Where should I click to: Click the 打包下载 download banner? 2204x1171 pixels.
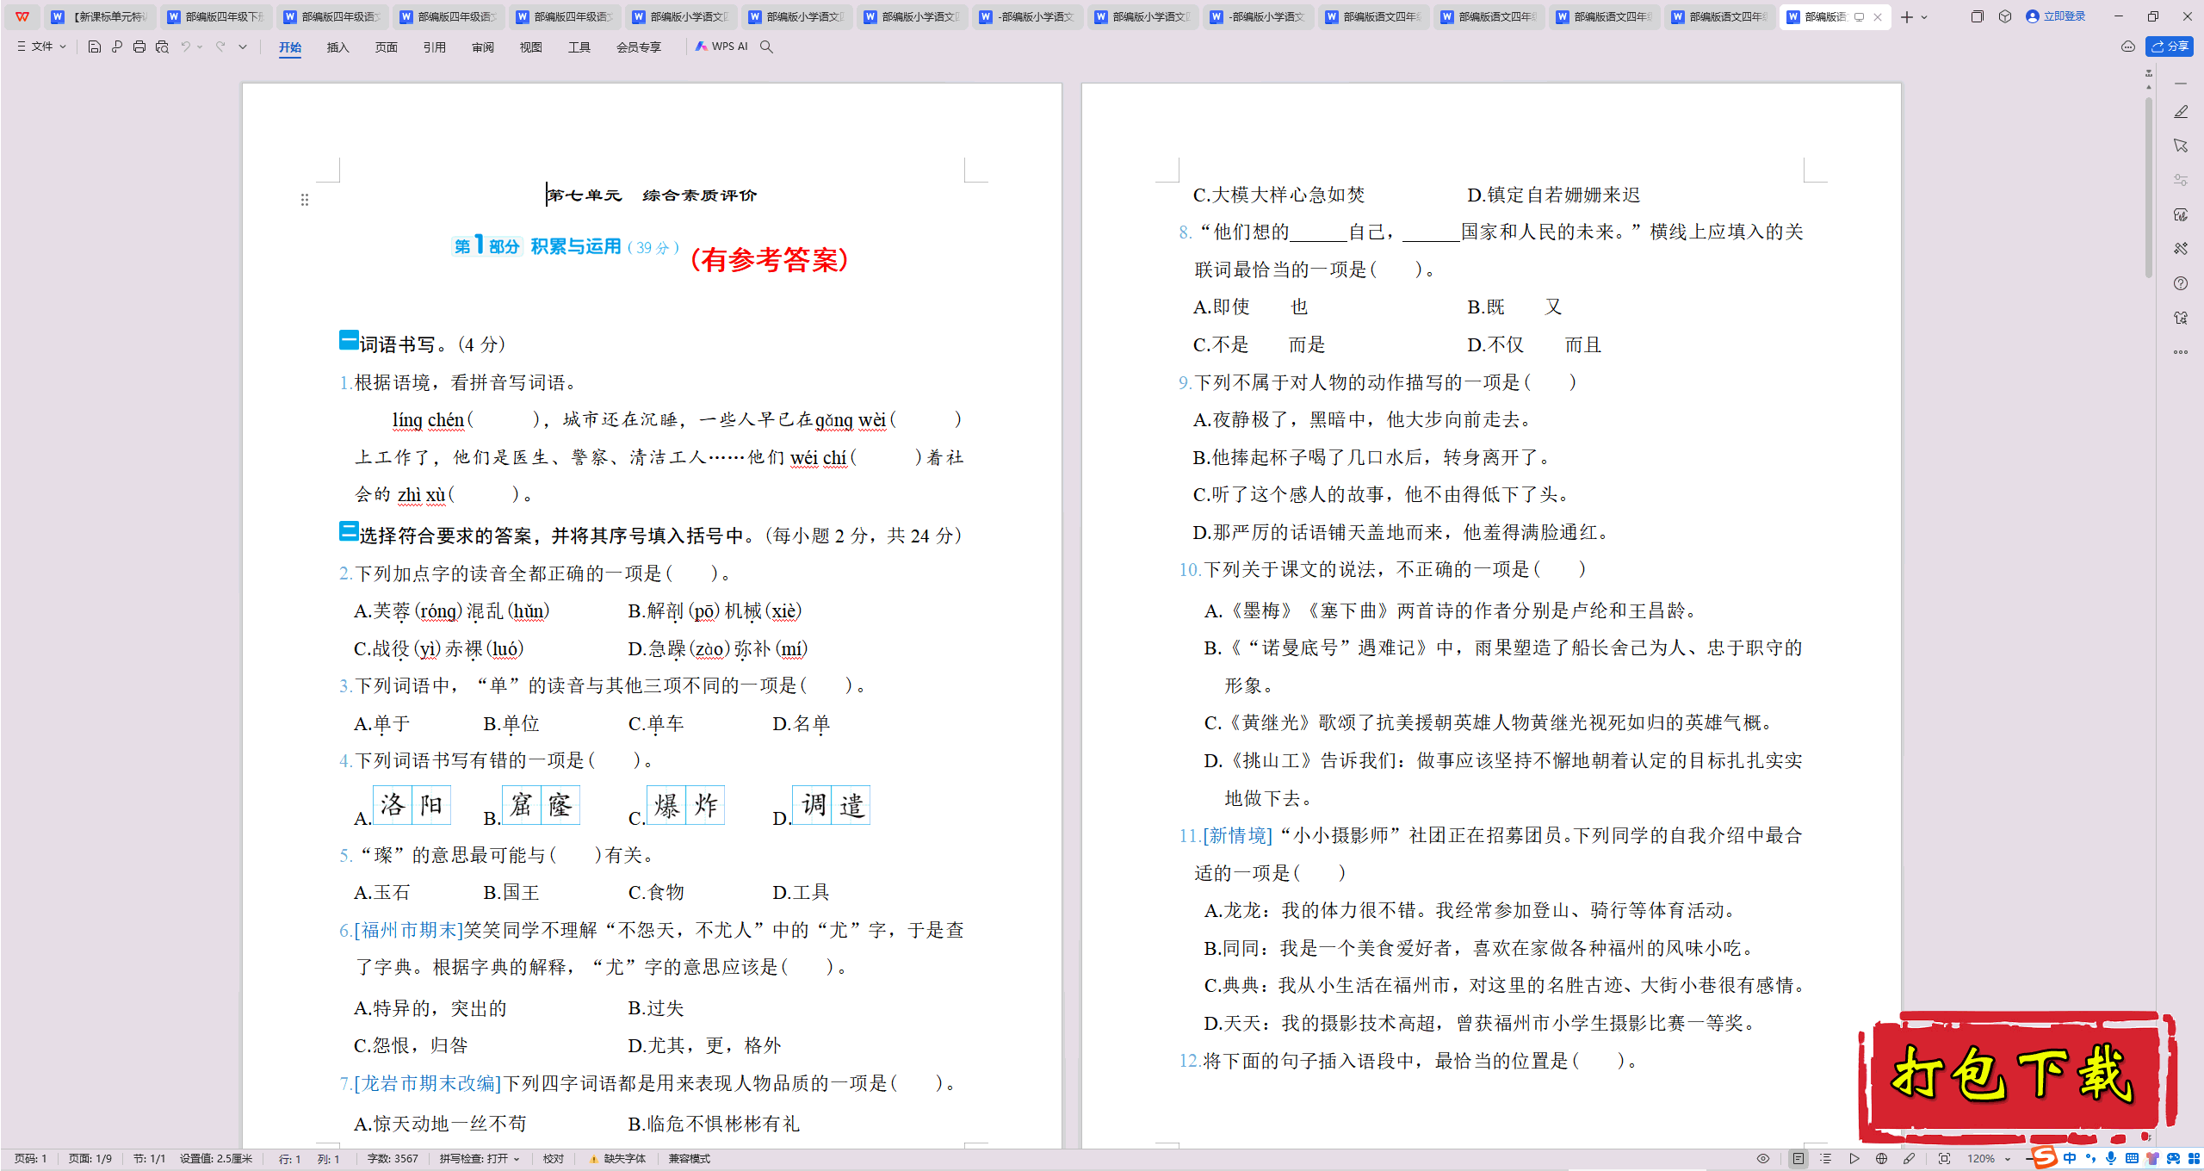2016,1076
